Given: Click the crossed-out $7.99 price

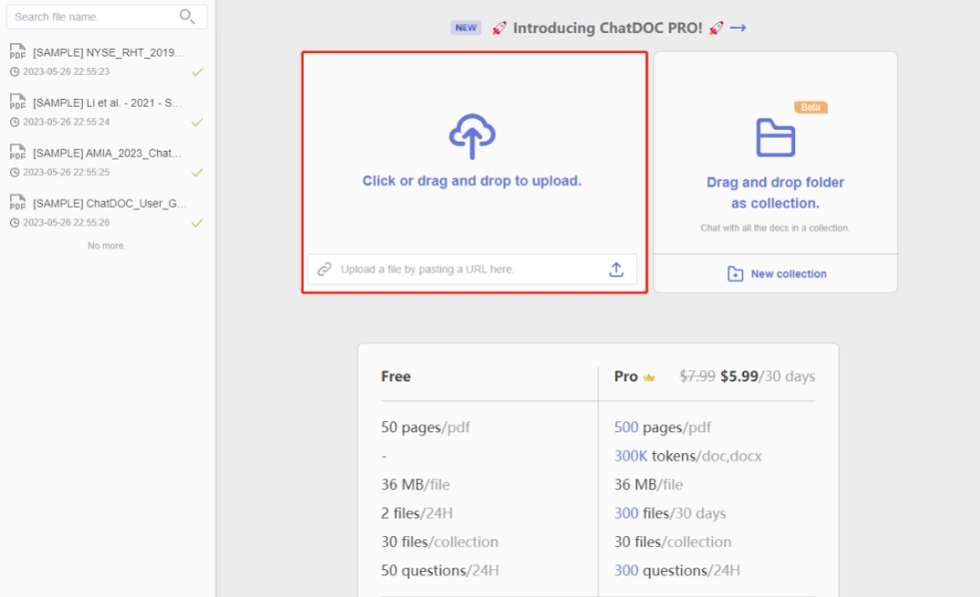Looking at the screenshot, I should [697, 376].
